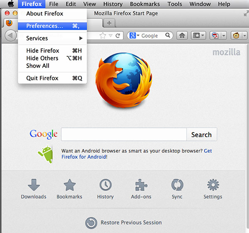Go to the Home page
Image resolution: width=249 pixels, height=233 pixels.
(182, 36)
